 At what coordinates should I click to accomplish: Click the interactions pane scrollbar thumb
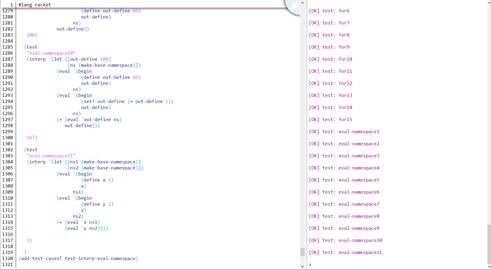(x=489, y=244)
